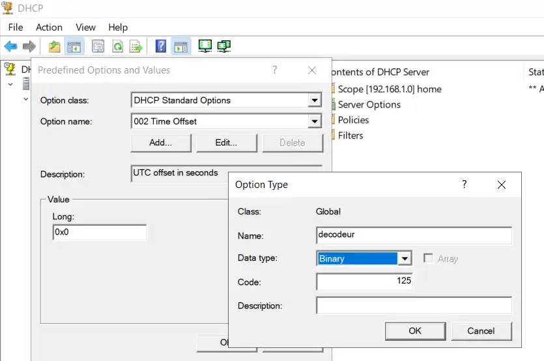This screenshot has width=544, height=361.
Task: Open the Action menu
Action: (49, 27)
